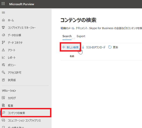Open コンプライアンス マネージャー in the sidebar

22,28
